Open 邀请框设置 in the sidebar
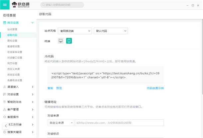 point(14,46)
